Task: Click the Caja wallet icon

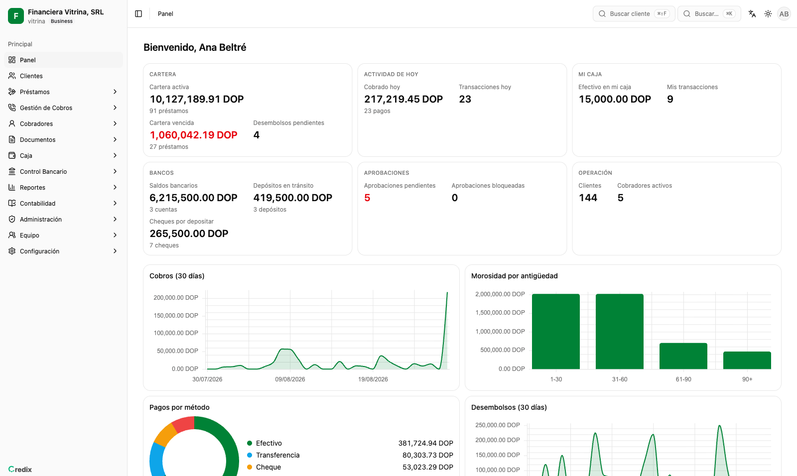Action: click(12, 155)
